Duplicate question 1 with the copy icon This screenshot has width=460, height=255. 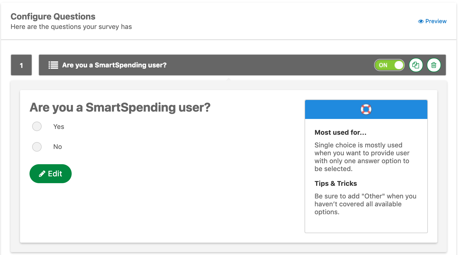click(x=416, y=65)
